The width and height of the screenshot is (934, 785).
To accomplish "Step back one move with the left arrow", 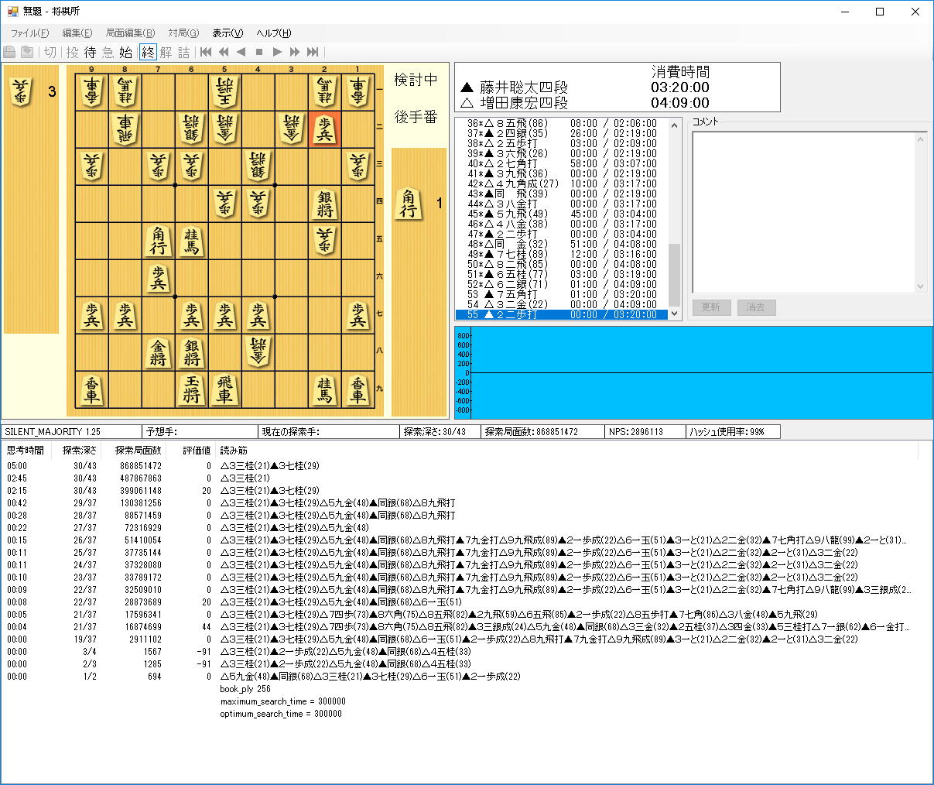I will pos(241,52).
